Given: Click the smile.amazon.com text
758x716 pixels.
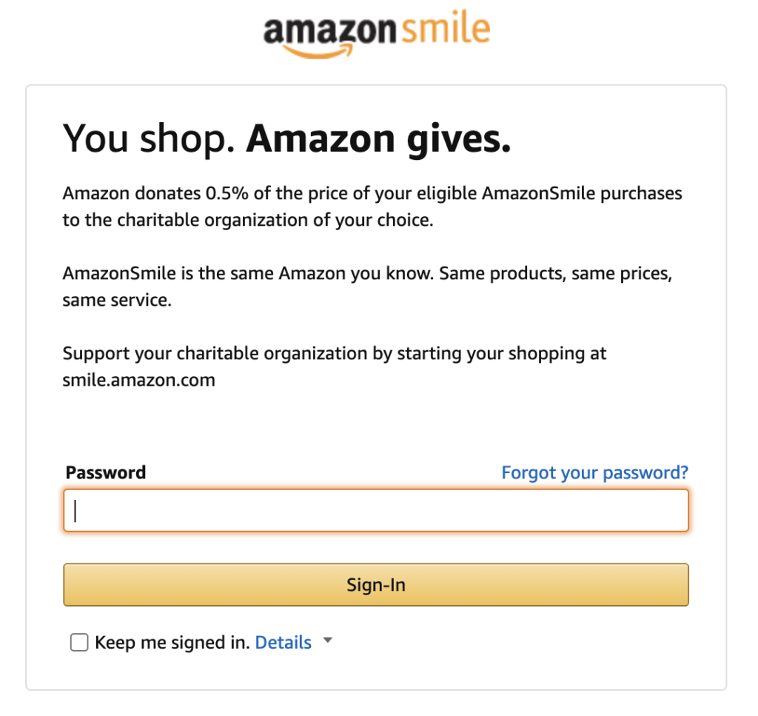Looking at the screenshot, I should pos(139,381).
